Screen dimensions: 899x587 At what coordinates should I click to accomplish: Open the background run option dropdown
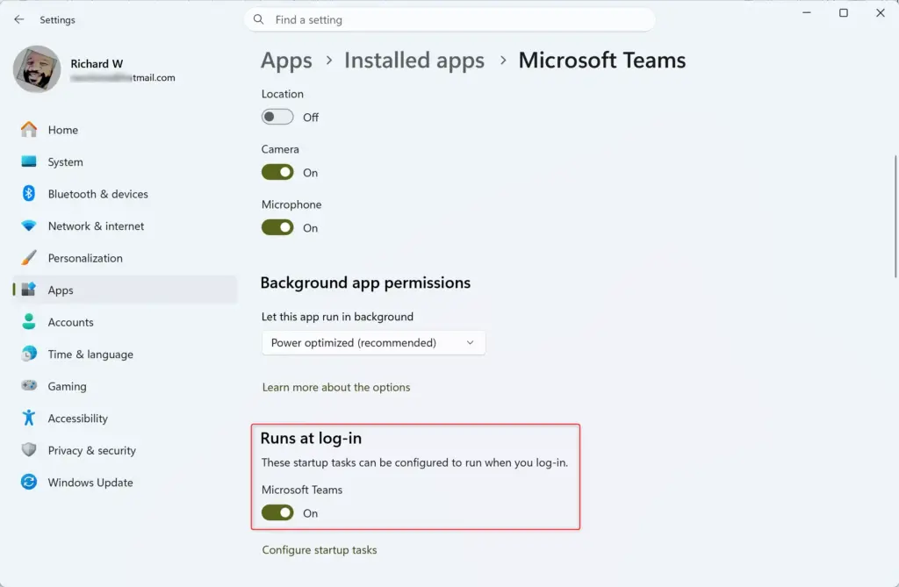[373, 343]
